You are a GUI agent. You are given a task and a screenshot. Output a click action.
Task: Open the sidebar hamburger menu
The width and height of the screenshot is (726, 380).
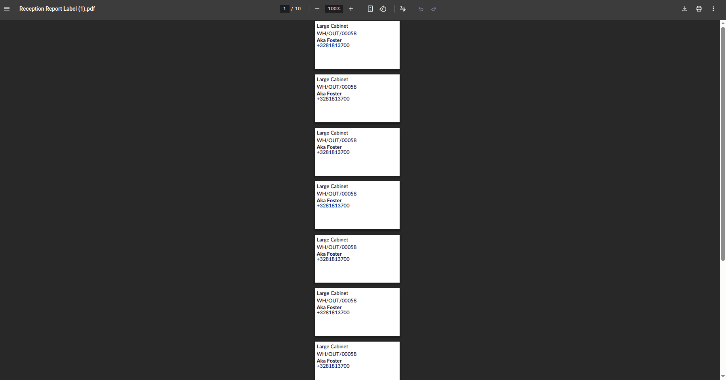(6, 9)
